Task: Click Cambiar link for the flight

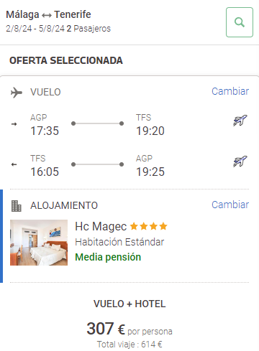Action: point(230,91)
